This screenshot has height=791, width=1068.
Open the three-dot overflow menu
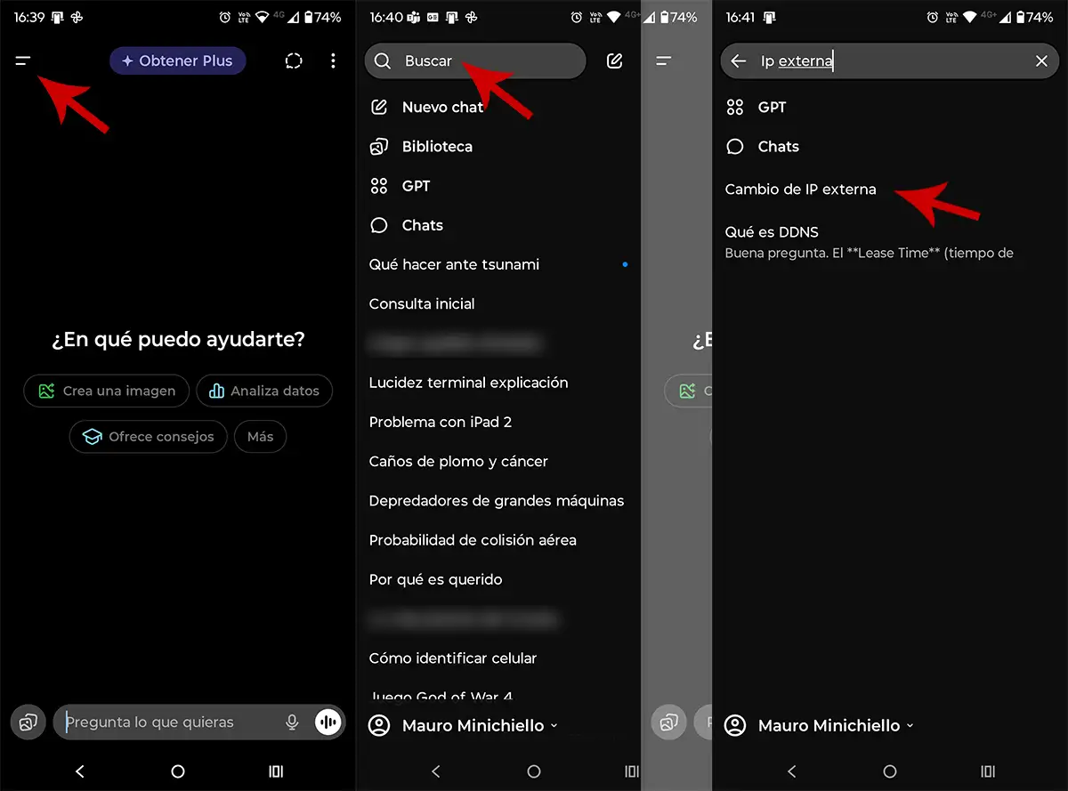333,61
